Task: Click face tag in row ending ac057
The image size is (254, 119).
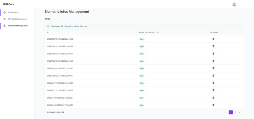Action: [x=142, y=54]
